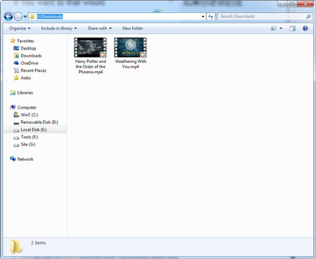Click the folder icon in details pane
Viewport: 316px width, 259px height.
[16, 246]
